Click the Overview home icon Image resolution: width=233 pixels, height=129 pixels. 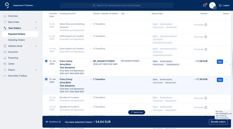coord(5,16)
